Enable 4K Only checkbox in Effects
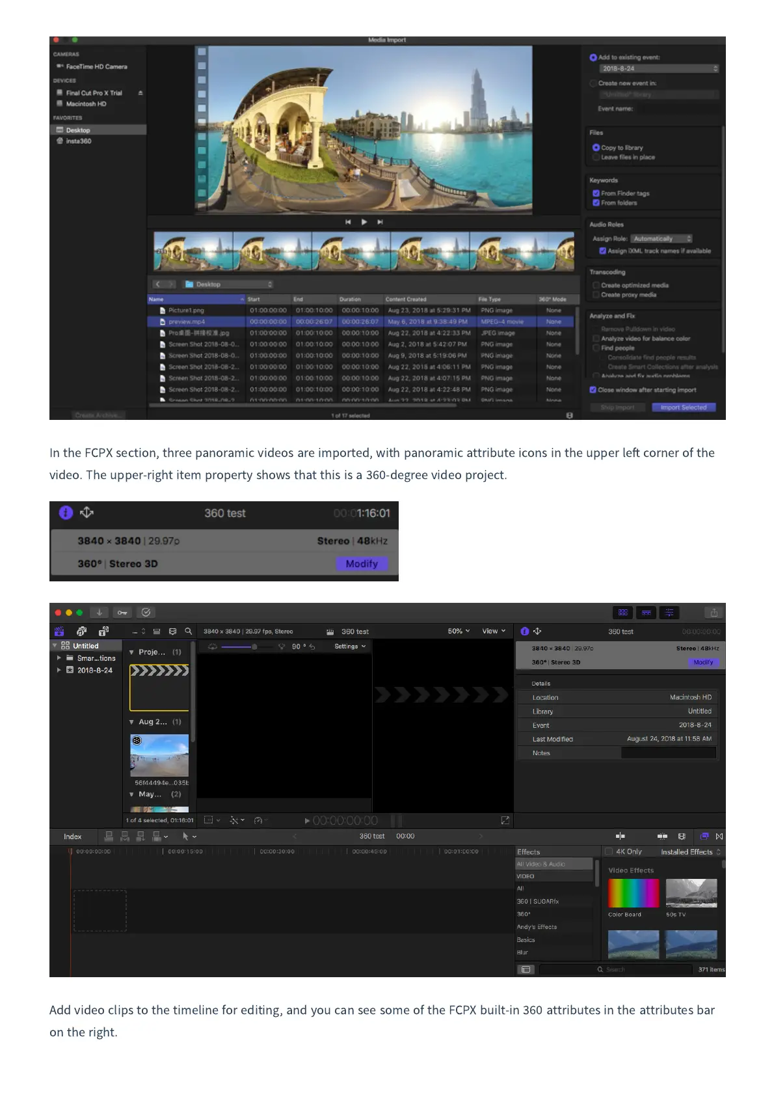 tap(609, 852)
